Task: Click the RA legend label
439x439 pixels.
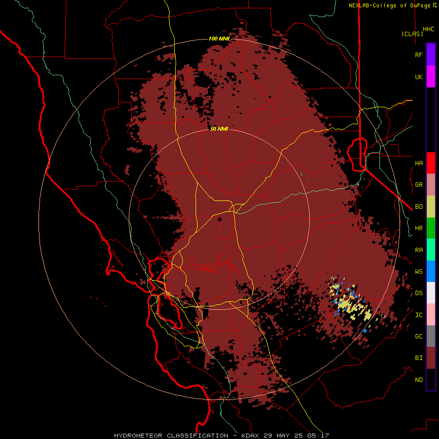Action: pyautogui.click(x=419, y=250)
